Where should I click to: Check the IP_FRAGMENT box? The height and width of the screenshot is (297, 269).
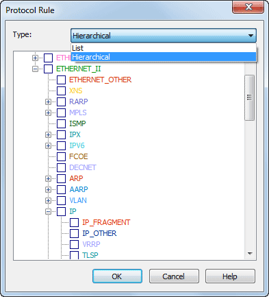pos(74,222)
